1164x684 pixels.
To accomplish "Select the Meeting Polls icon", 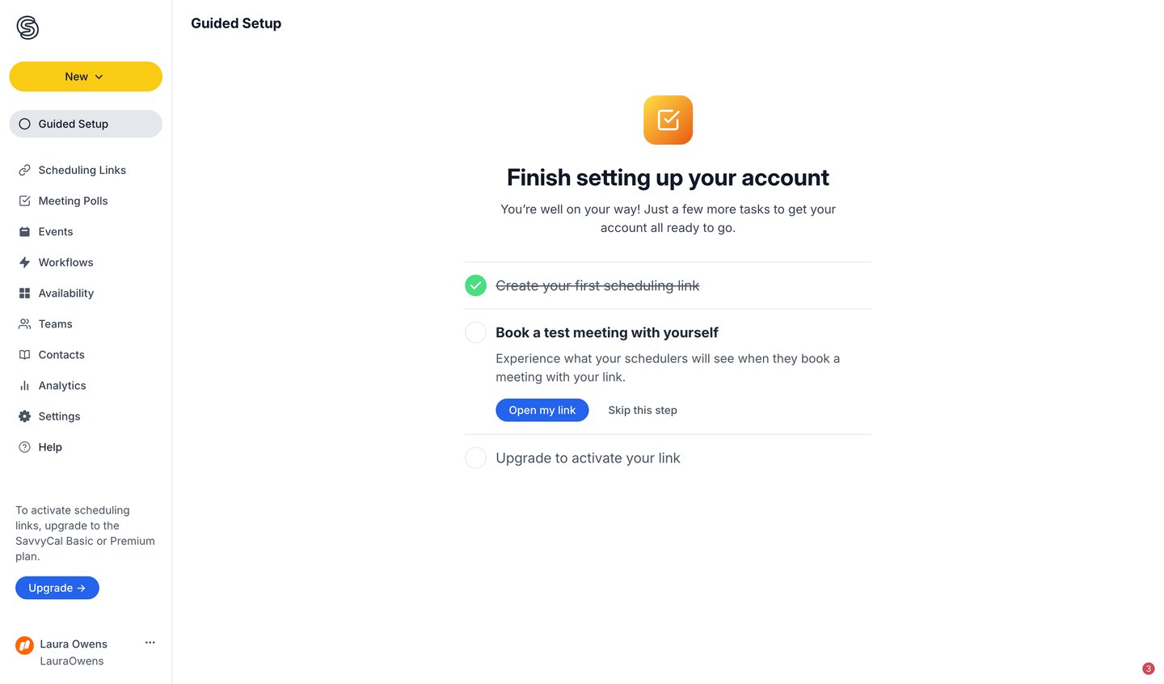I will 25,201.
